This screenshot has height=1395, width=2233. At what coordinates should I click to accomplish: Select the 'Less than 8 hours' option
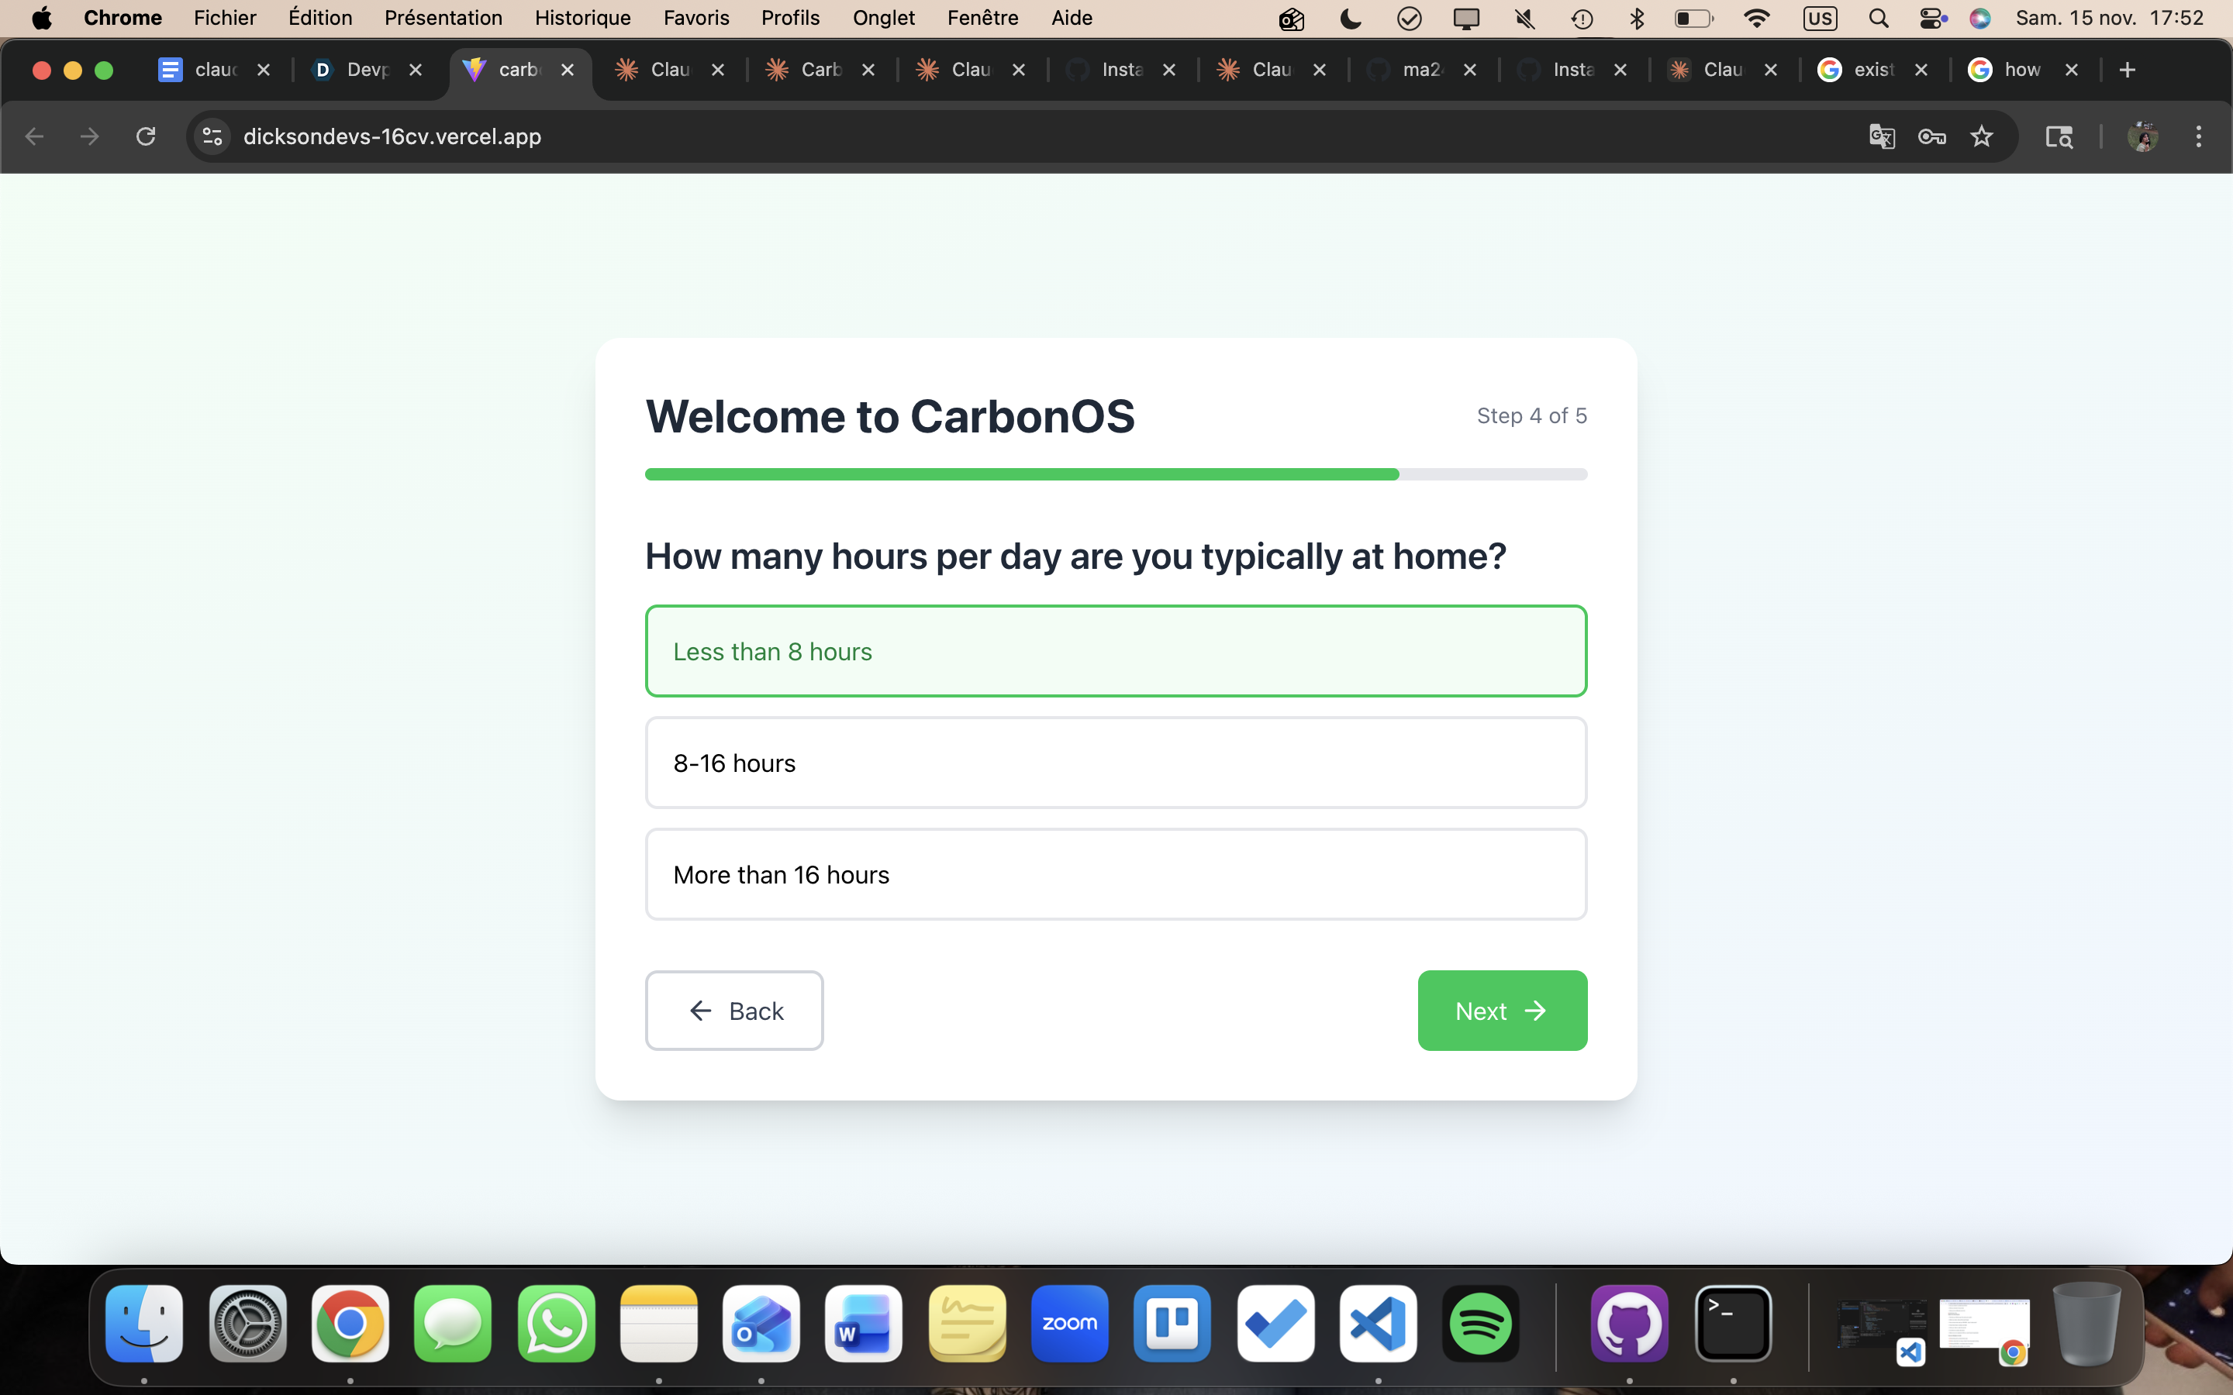[x=1116, y=651]
